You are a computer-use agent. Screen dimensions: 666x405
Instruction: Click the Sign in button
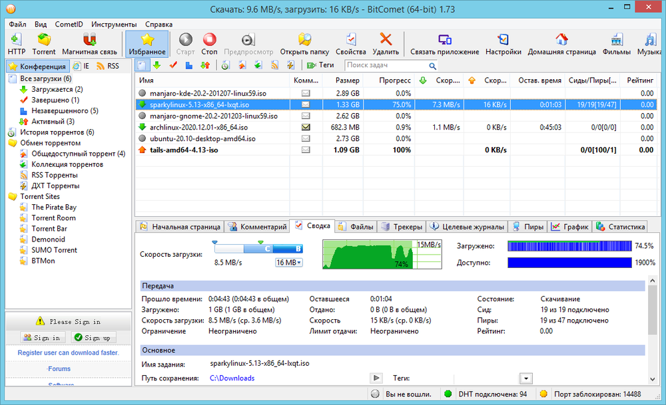41,338
